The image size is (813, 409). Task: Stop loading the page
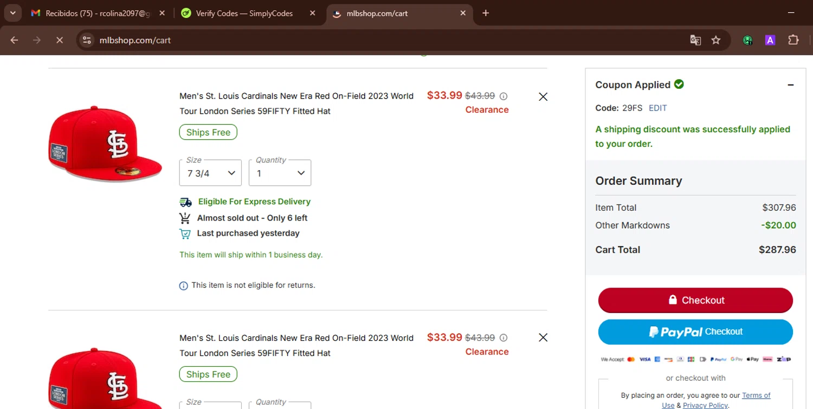pos(60,40)
